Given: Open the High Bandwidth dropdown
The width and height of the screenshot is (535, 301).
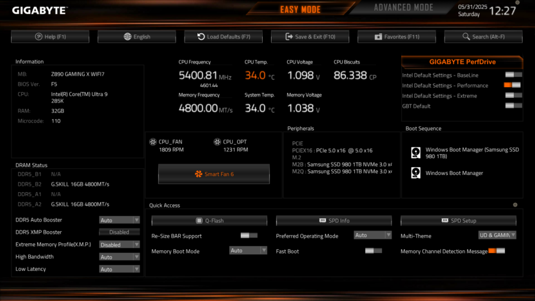Looking at the screenshot, I should click(119, 257).
